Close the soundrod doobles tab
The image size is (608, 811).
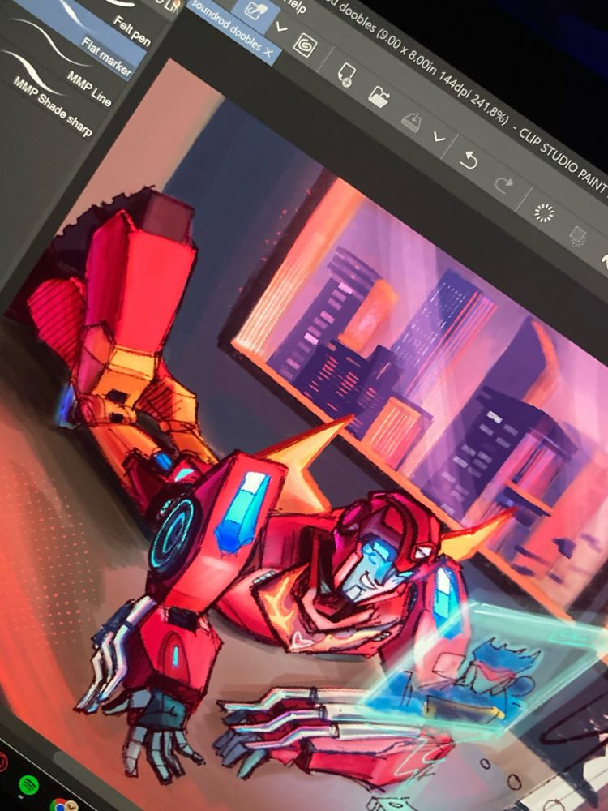pos(268,50)
